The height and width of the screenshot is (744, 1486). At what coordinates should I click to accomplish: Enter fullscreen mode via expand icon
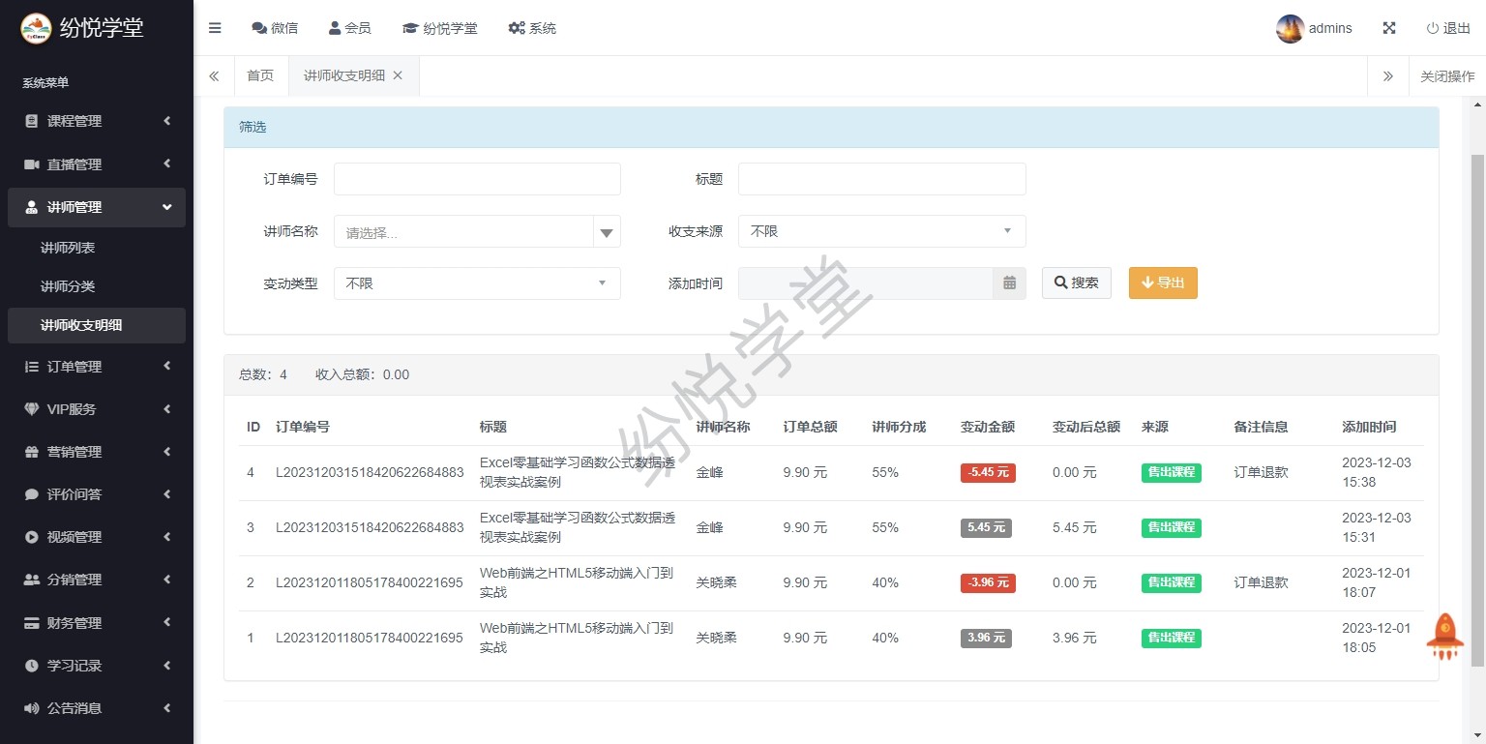[x=1388, y=28]
